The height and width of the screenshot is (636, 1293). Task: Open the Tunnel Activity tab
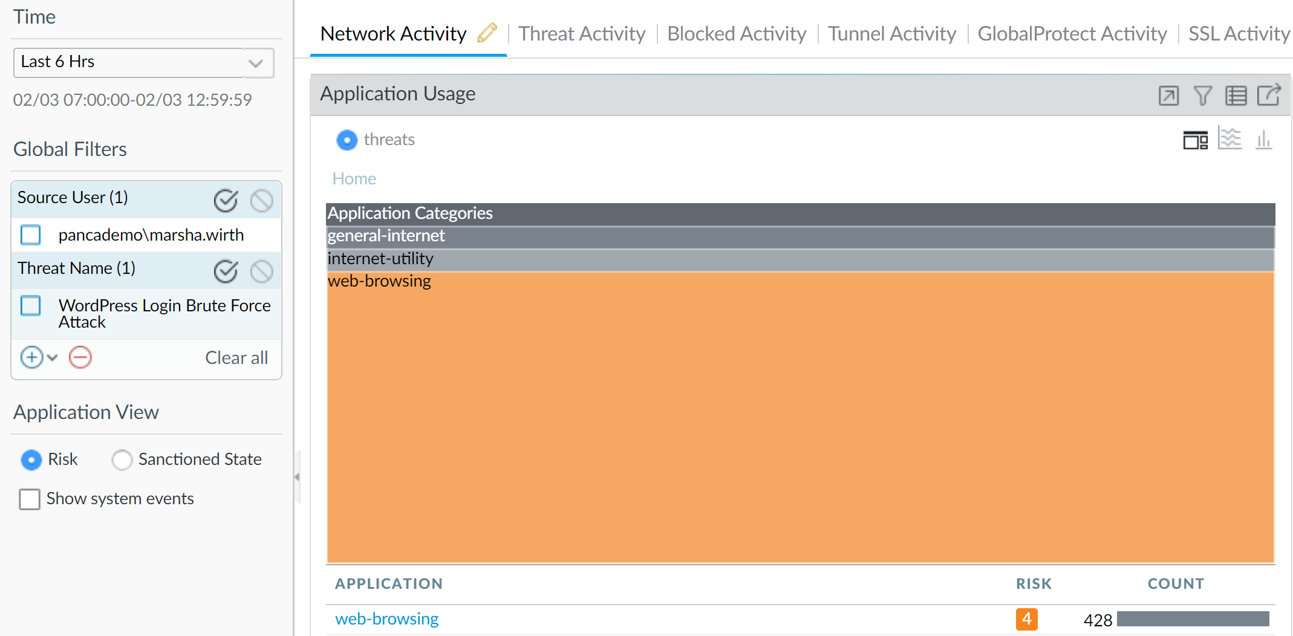891,34
